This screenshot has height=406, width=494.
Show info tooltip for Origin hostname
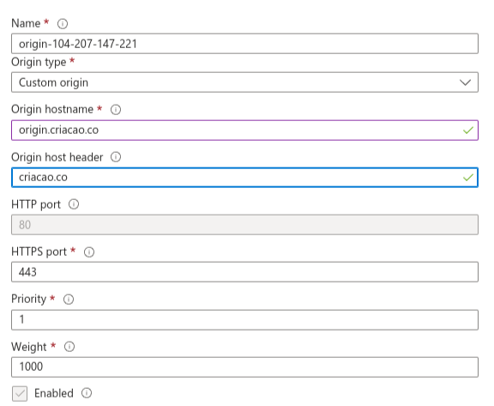coord(116,109)
